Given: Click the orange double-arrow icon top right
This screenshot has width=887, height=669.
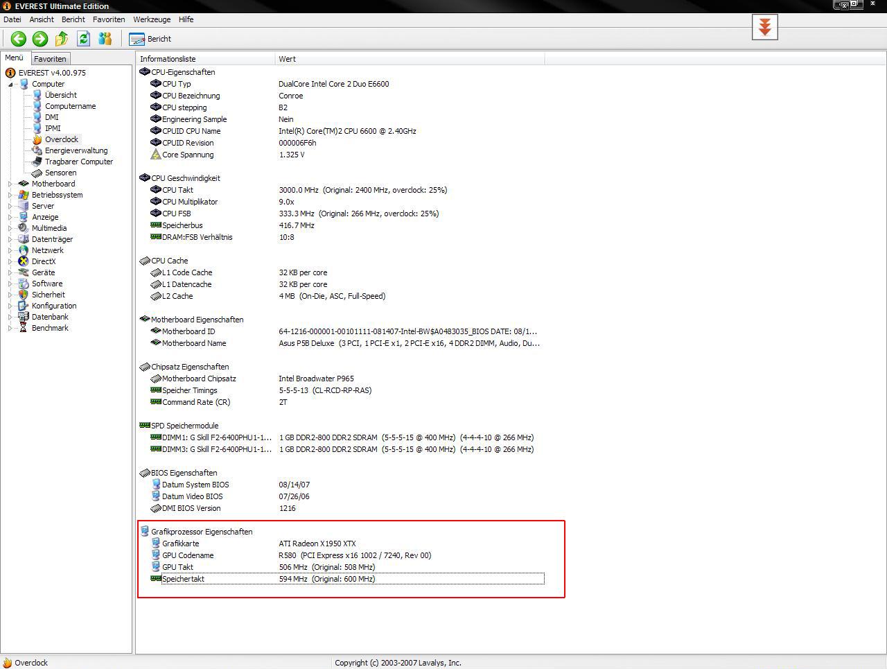Looking at the screenshot, I should 765,27.
